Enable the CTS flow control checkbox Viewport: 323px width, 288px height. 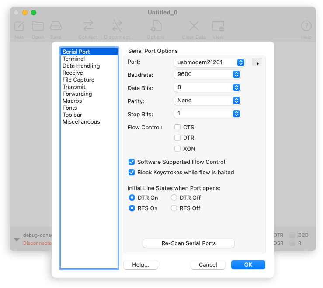[x=177, y=128]
